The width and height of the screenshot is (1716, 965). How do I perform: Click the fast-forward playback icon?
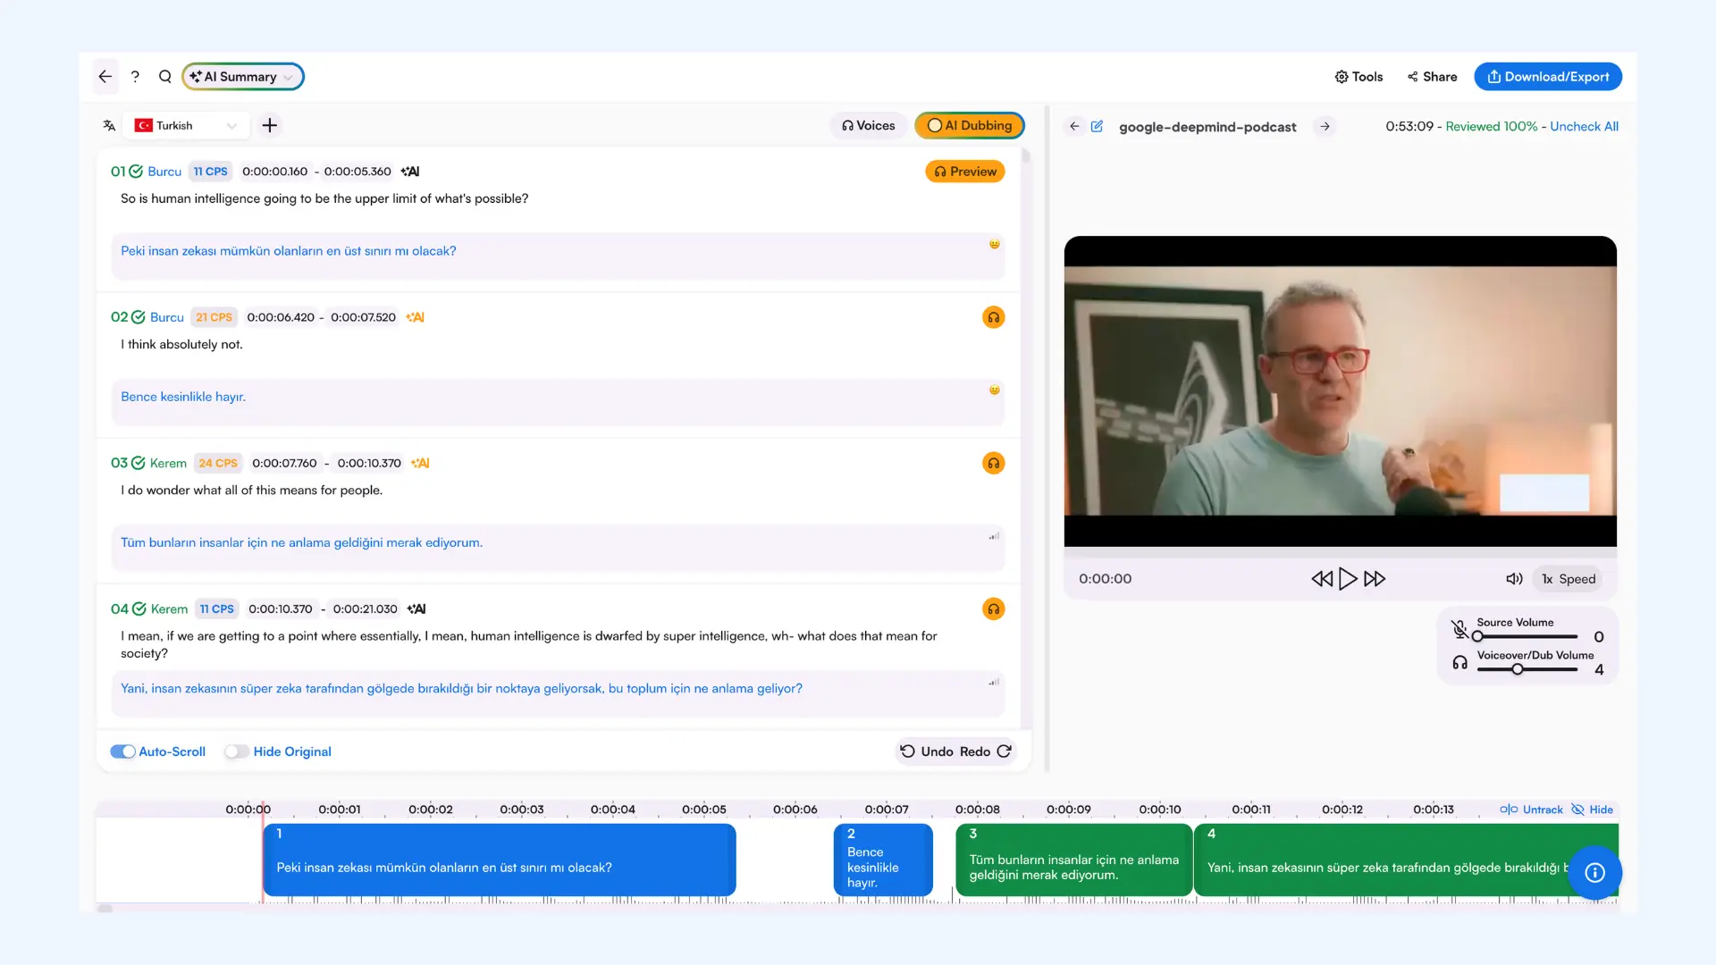(1375, 579)
